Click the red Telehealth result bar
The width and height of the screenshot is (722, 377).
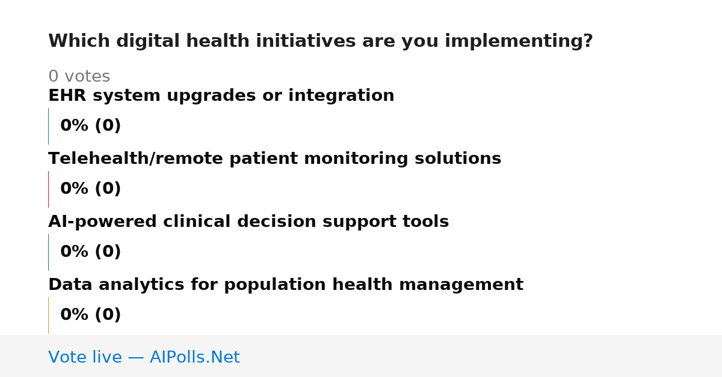click(x=49, y=189)
